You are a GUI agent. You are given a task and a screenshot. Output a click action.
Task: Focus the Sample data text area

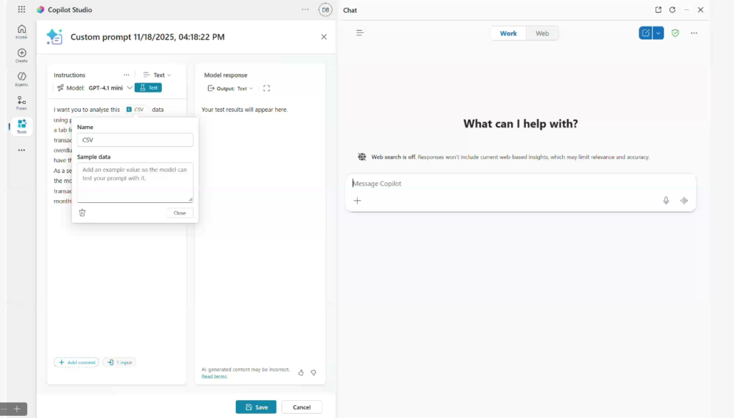click(x=135, y=183)
